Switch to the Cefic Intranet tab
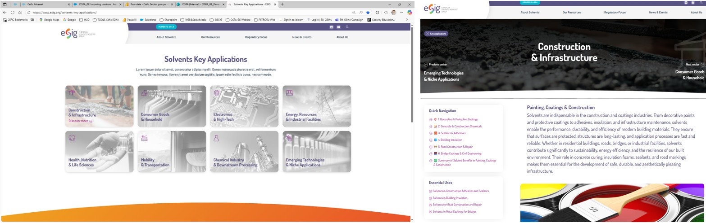Screen dimensions: 706x223 pyautogui.click(x=35, y=4)
